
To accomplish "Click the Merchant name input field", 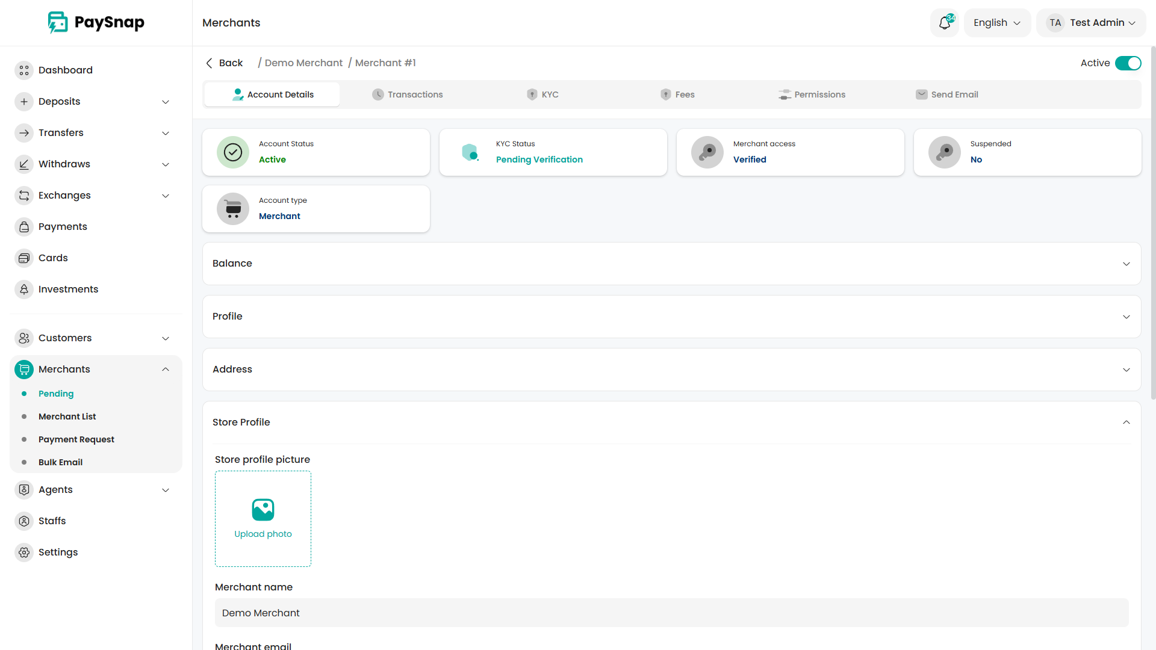I will click(x=671, y=613).
